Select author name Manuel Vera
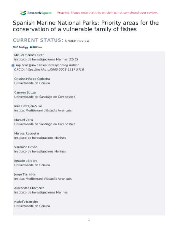The image size is (178, 230). pos(23,120)
